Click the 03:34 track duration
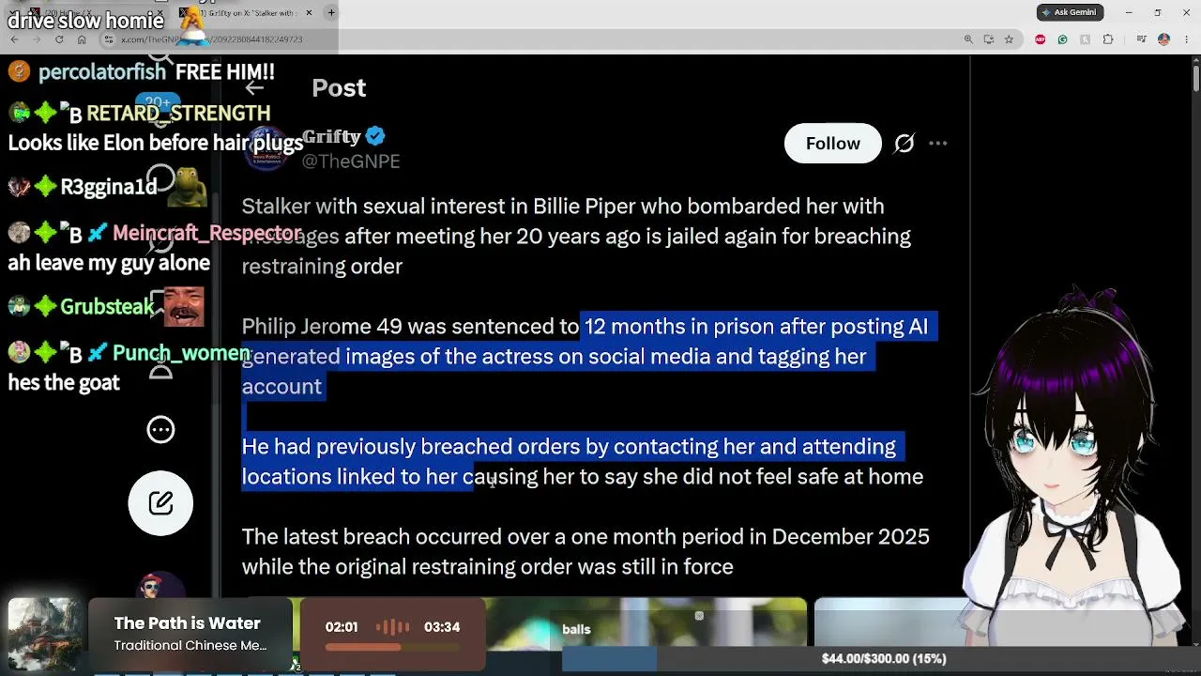1201x676 pixels. 442,627
